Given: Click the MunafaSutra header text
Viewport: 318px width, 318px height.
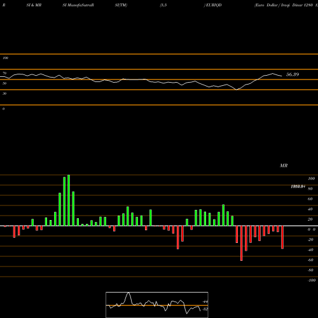Looking at the screenshot, I should (x=80, y=5).
